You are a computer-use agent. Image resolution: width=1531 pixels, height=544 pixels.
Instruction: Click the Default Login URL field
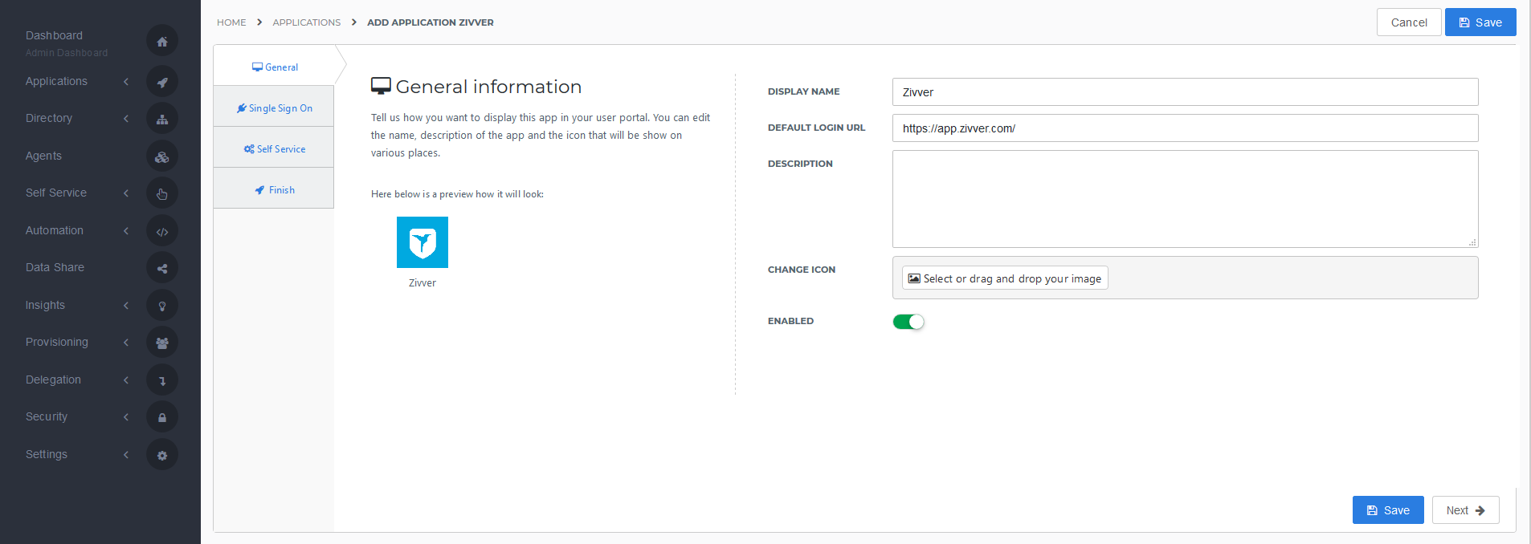point(1185,128)
